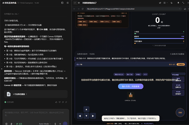Click the regenerate response icon

point(66,102)
